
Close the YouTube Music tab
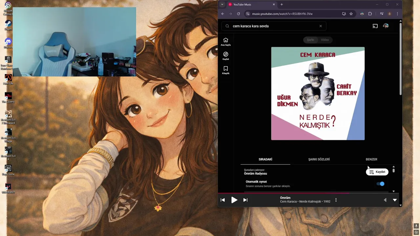(274, 5)
